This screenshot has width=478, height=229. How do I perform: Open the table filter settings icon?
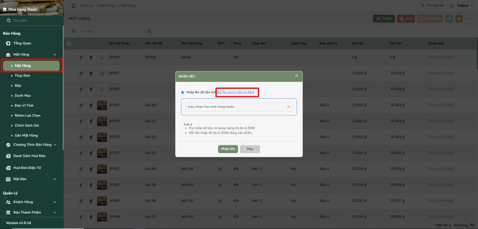pos(149,31)
